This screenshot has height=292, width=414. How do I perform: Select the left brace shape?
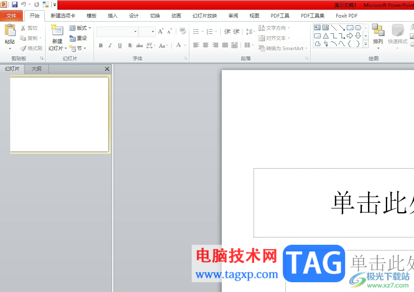coord(350,44)
